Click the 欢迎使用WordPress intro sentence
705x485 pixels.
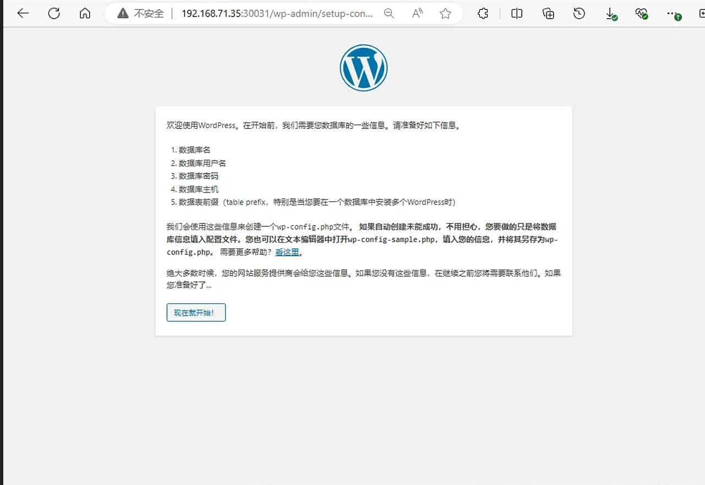click(314, 125)
